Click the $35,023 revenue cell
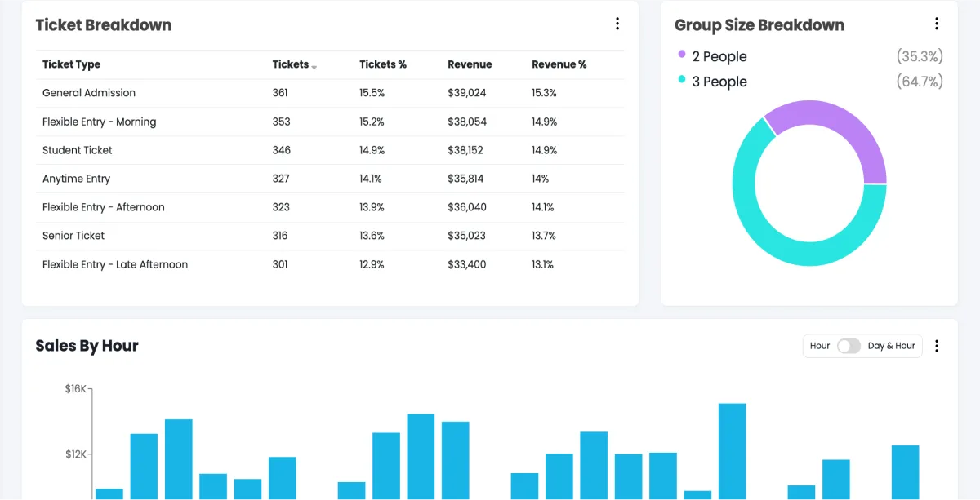 (467, 236)
